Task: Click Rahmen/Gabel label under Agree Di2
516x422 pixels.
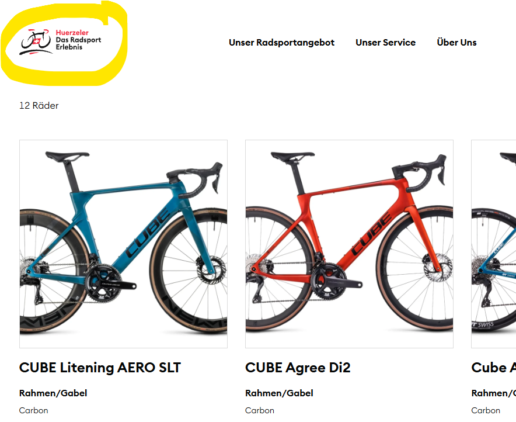Action: pos(279,393)
